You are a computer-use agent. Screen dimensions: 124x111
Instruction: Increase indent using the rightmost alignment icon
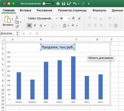coord(116,25)
